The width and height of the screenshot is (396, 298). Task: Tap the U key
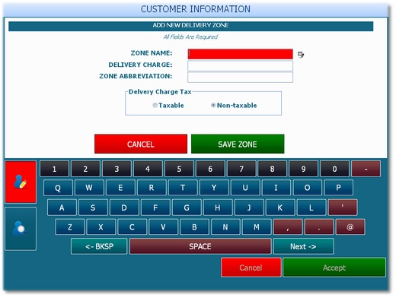coord(245,188)
